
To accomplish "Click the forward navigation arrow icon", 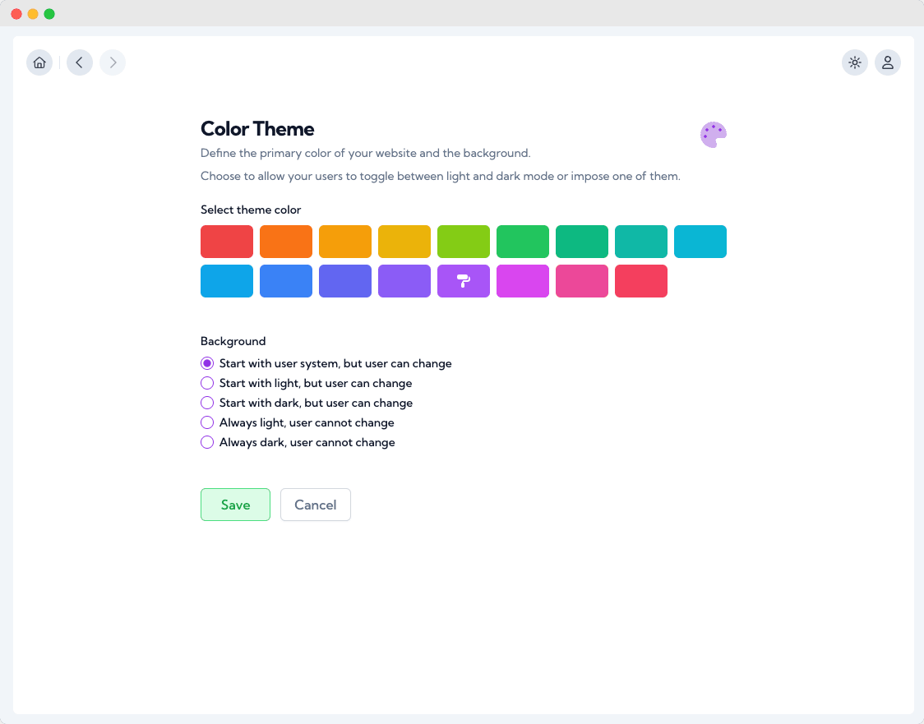I will pyautogui.click(x=113, y=62).
